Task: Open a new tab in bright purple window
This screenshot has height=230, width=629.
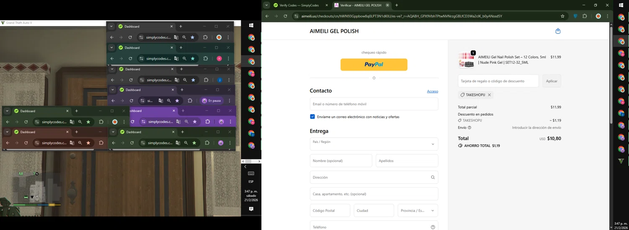Action: [183, 111]
